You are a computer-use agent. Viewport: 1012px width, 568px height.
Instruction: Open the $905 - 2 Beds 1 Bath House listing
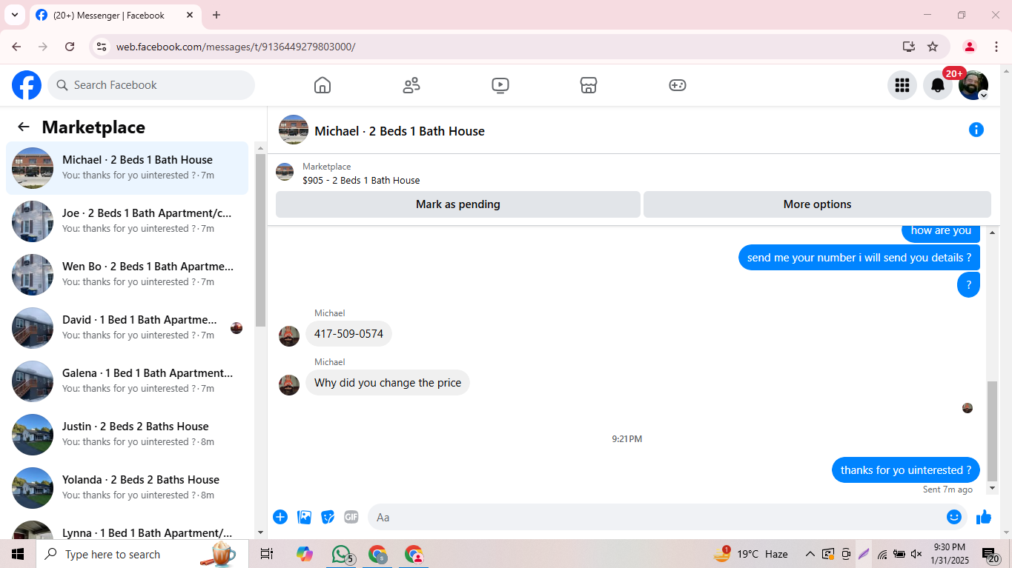[361, 180]
